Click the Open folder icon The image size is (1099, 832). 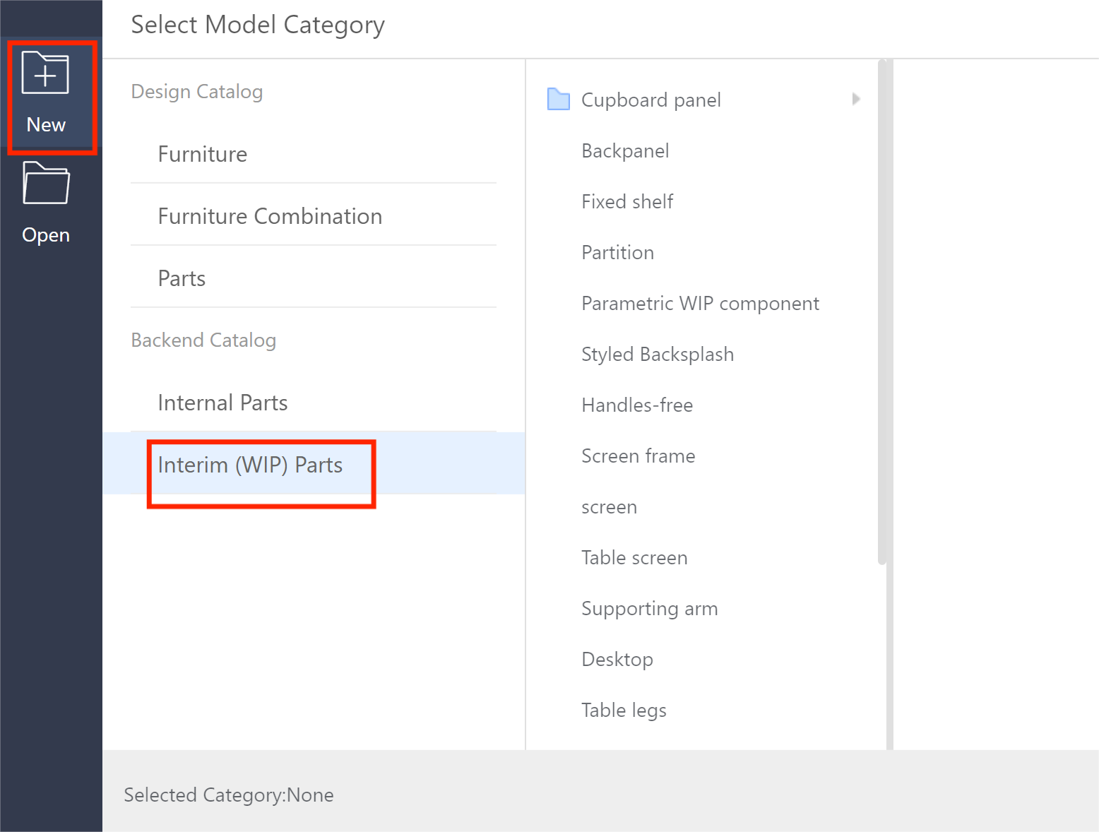point(46,184)
